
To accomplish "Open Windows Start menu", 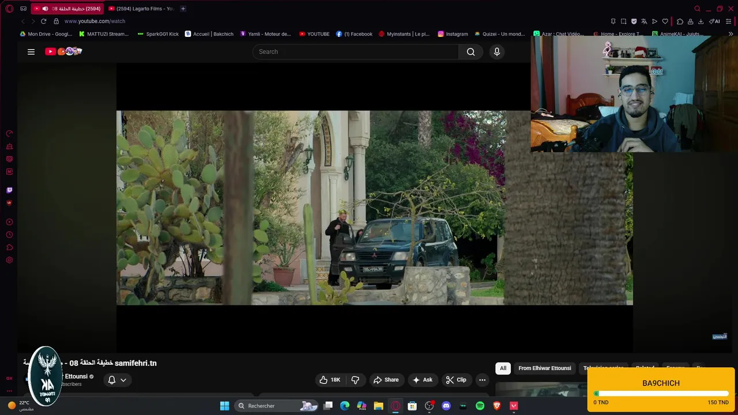I will [224, 406].
